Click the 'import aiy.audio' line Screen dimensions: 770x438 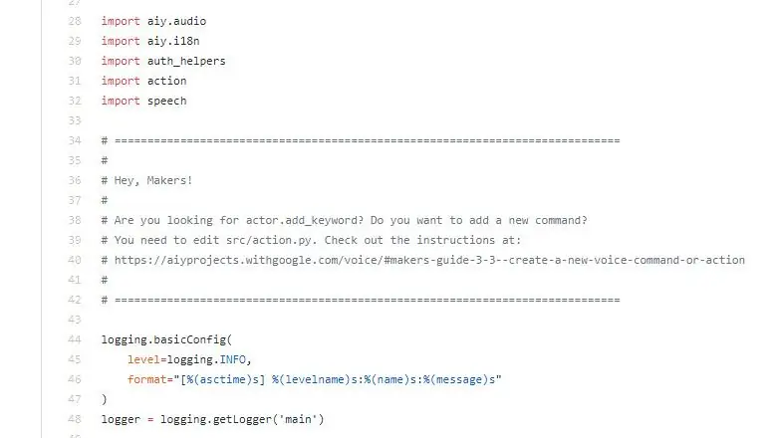(153, 21)
